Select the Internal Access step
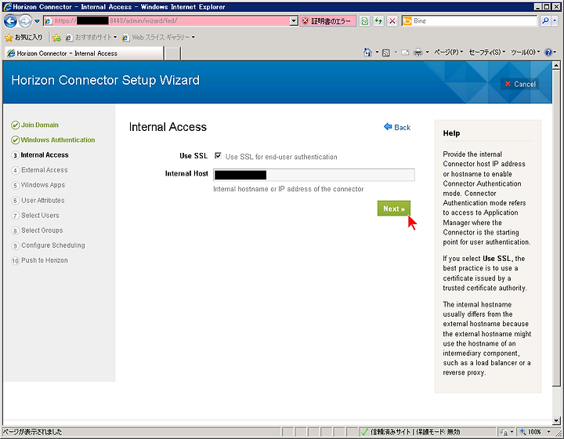Viewport: 564px width, 439px height. tap(45, 155)
